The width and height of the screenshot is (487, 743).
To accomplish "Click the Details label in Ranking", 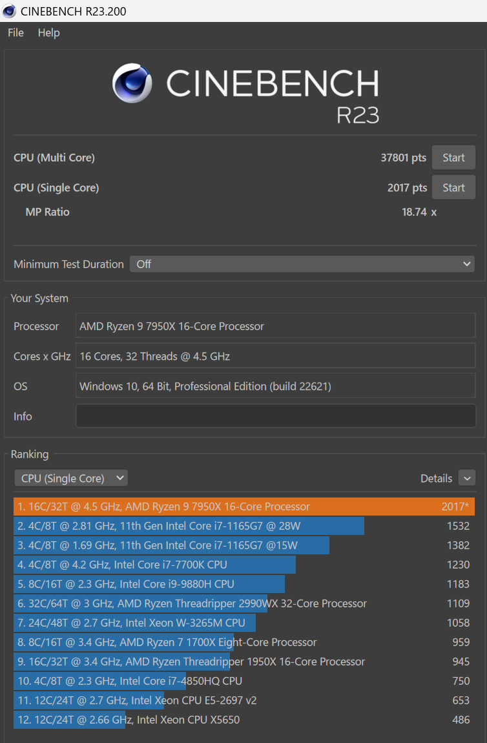I will (x=437, y=479).
